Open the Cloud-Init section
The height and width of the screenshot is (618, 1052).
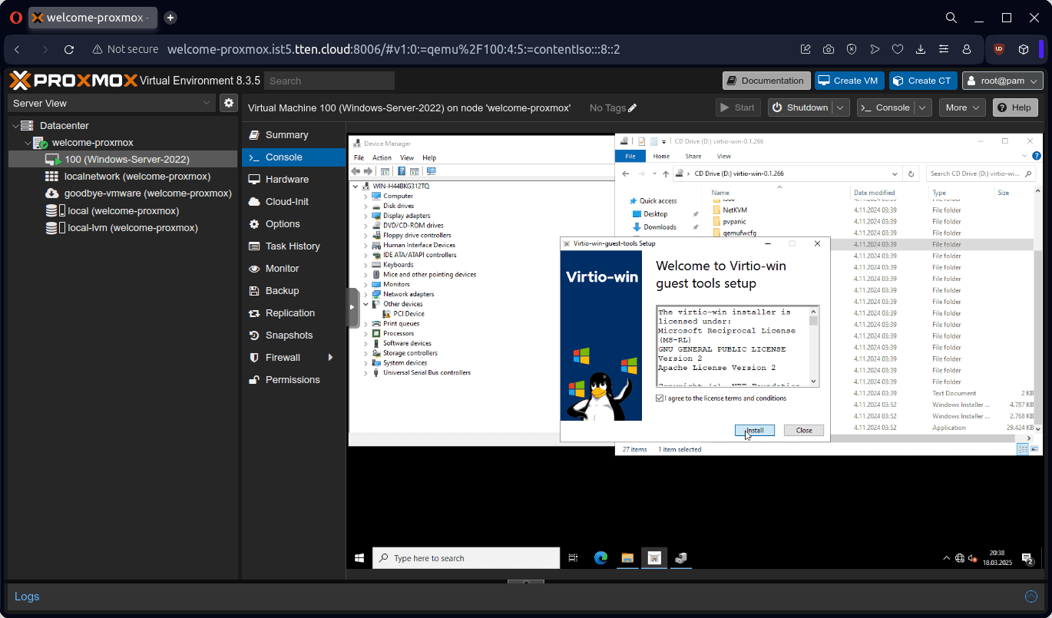point(293,202)
